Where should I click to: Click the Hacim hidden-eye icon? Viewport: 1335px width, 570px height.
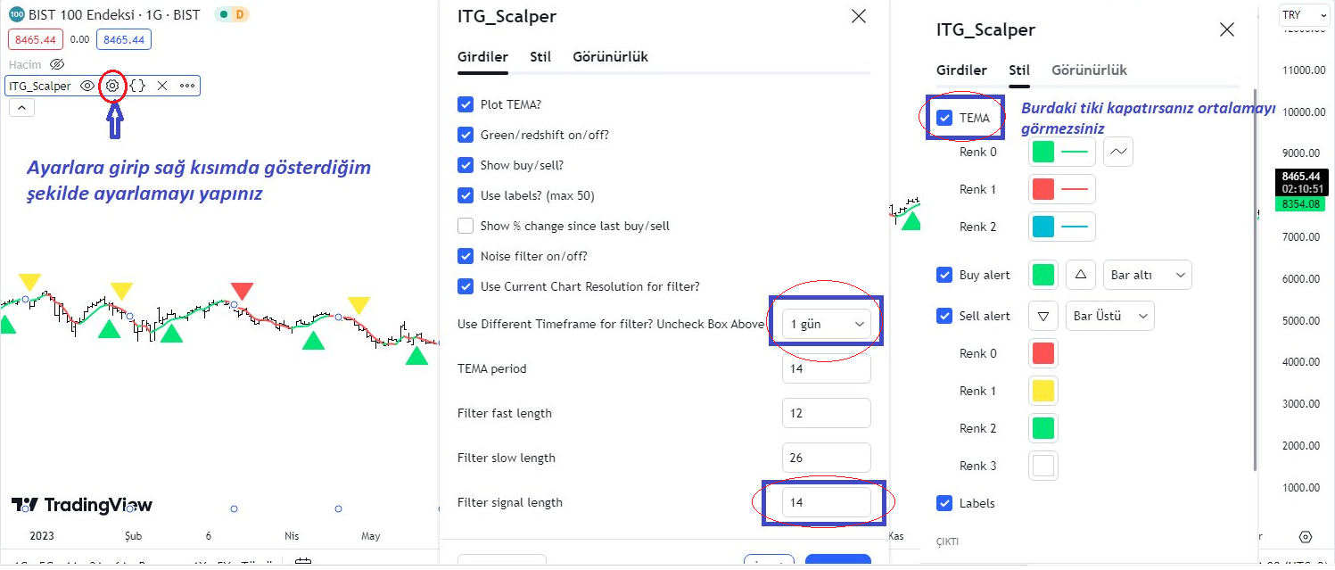click(57, 64)
